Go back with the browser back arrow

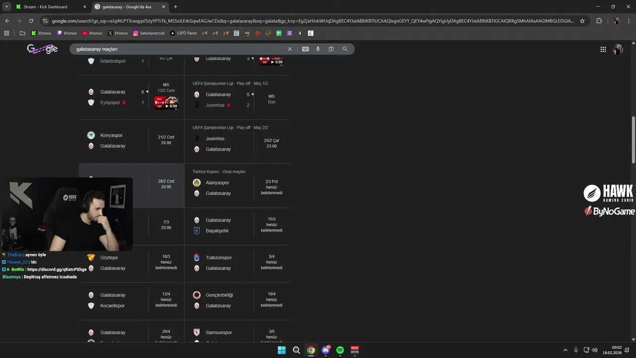7,21
